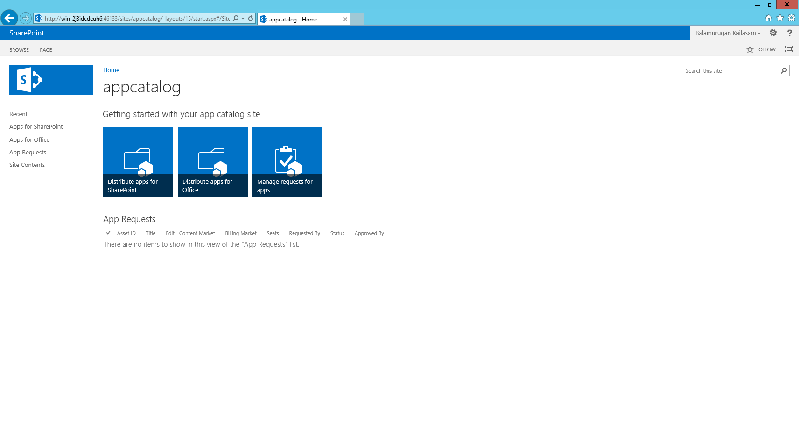Select the appcatalog - Home browser tab
The height and width of the screenshot is (444, 799).
point(303,19)
